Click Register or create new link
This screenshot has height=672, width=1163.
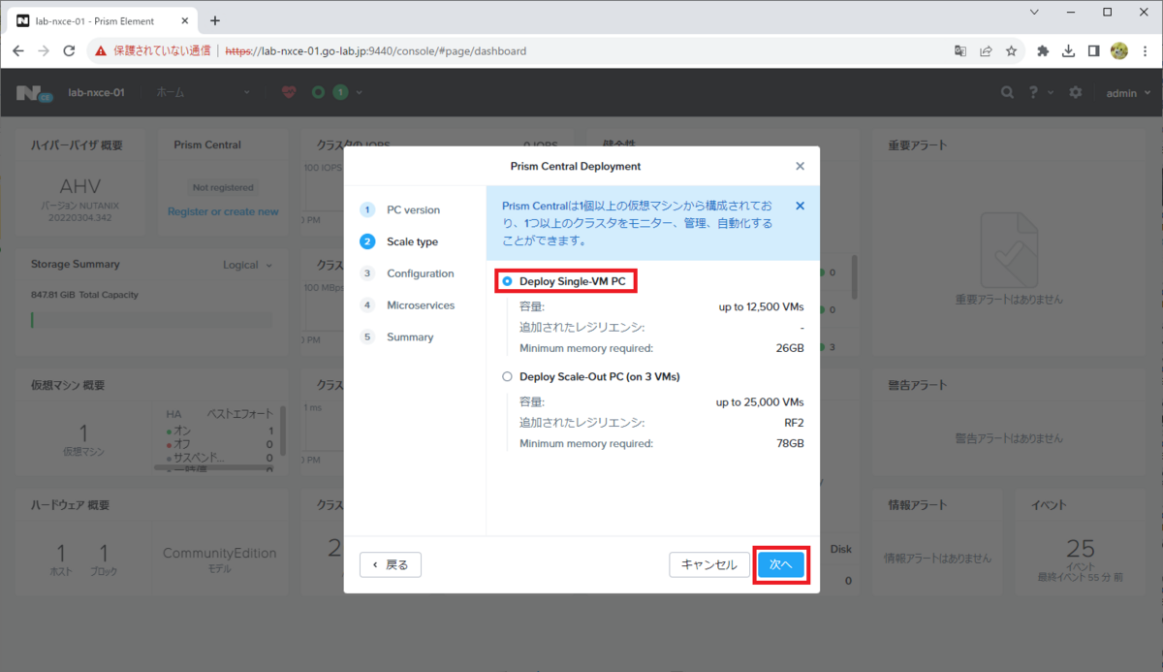(223, 211)
